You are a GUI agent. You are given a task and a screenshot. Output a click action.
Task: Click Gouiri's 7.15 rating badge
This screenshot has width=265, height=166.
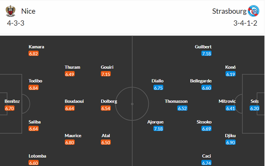tap(106, 74)
